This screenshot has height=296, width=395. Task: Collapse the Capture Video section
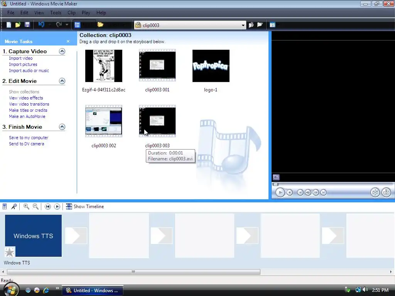click(62, 51)
